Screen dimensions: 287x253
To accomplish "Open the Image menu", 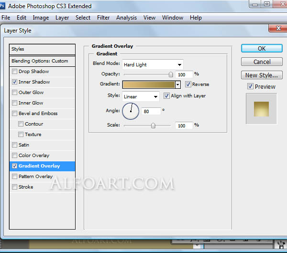I will (x=41, y=18).
